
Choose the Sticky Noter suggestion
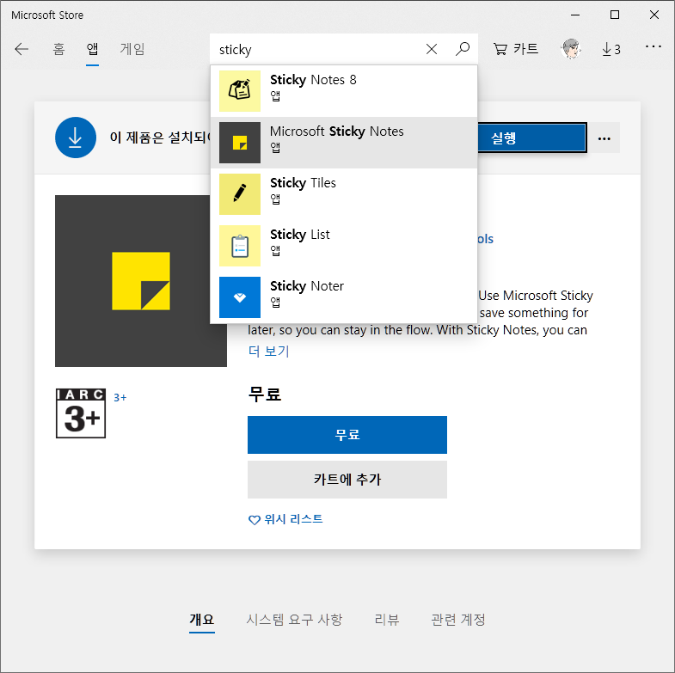pyautogui.click(x=344, y=297)
